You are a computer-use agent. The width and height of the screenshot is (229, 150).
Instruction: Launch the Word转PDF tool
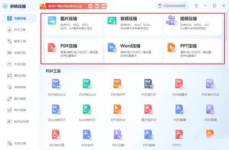[56, 113]
